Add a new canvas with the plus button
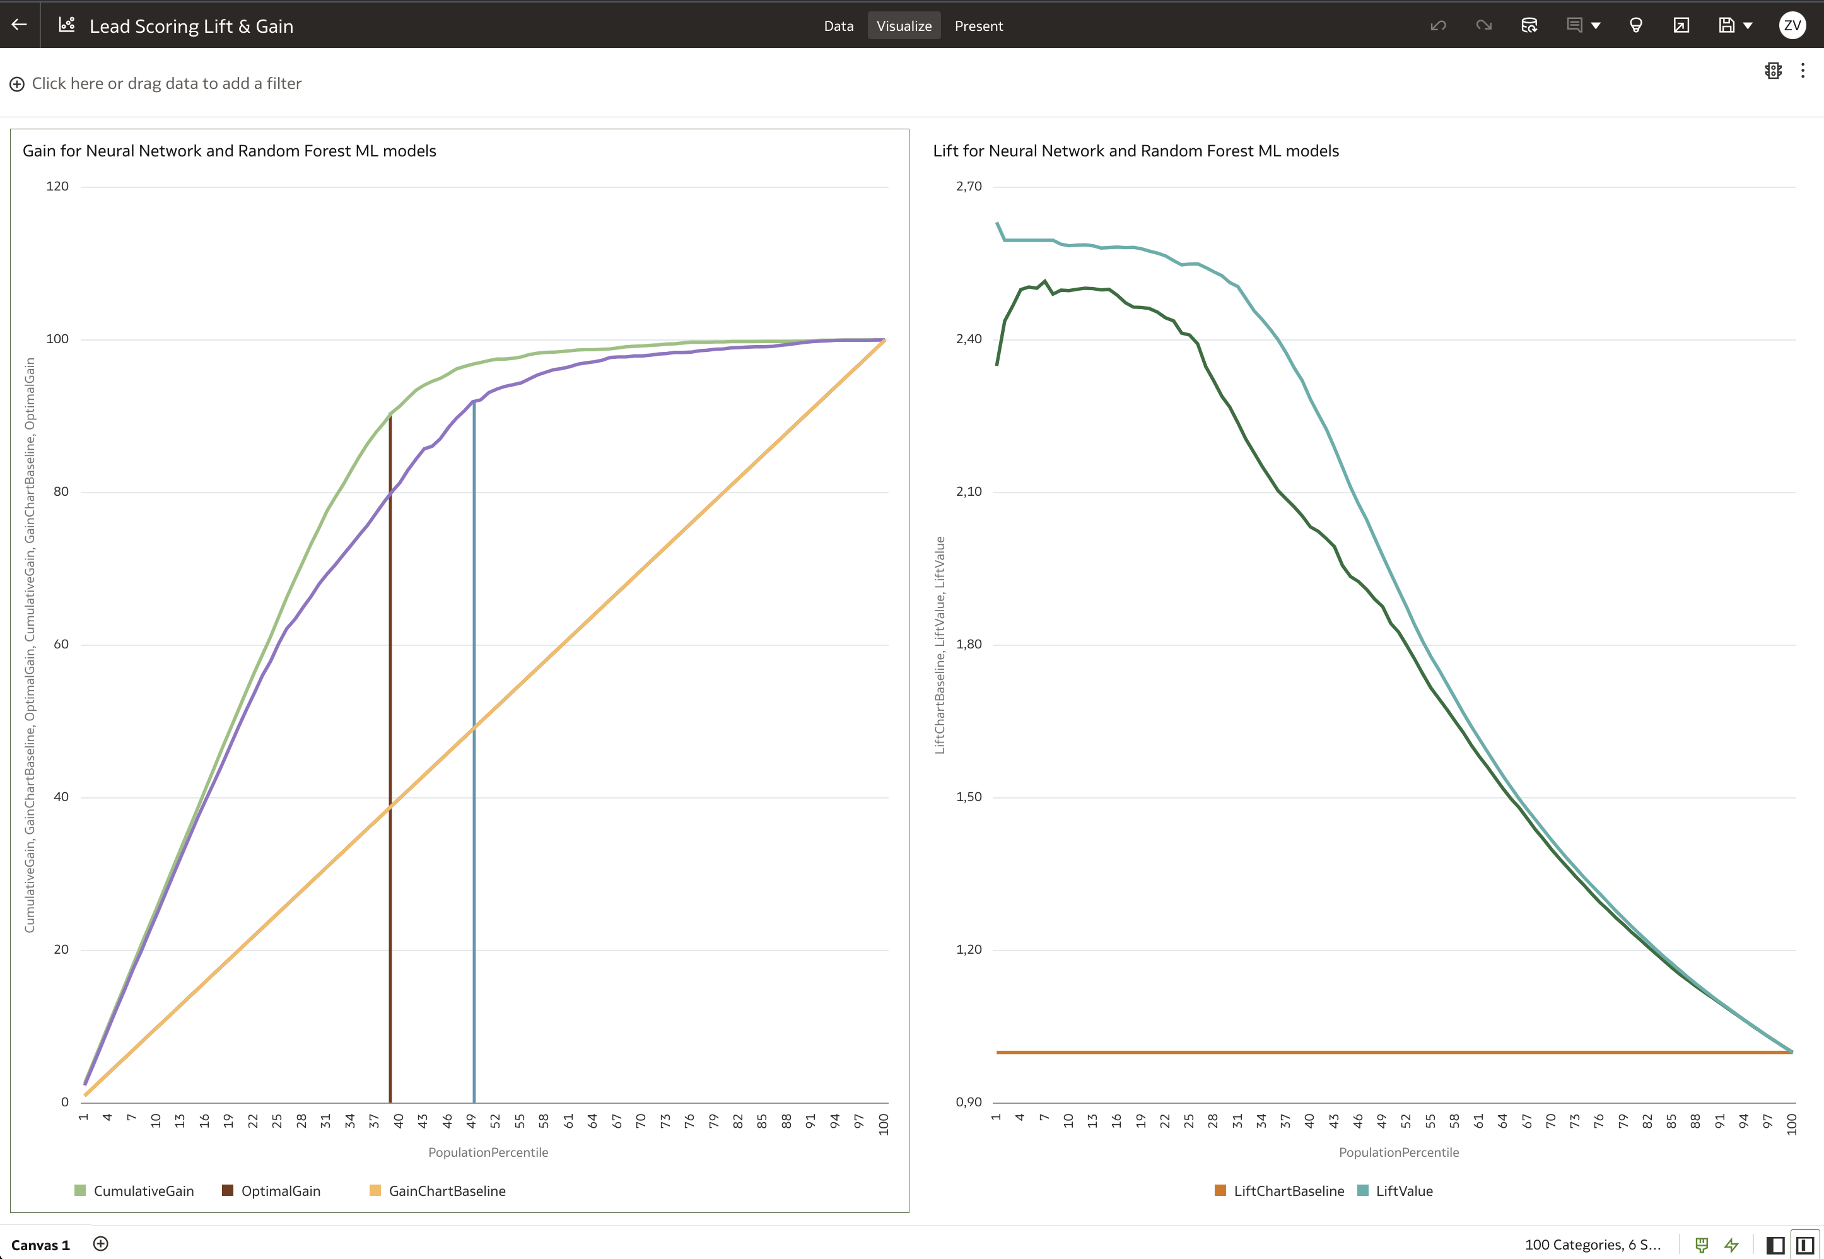 (101, 1244)
